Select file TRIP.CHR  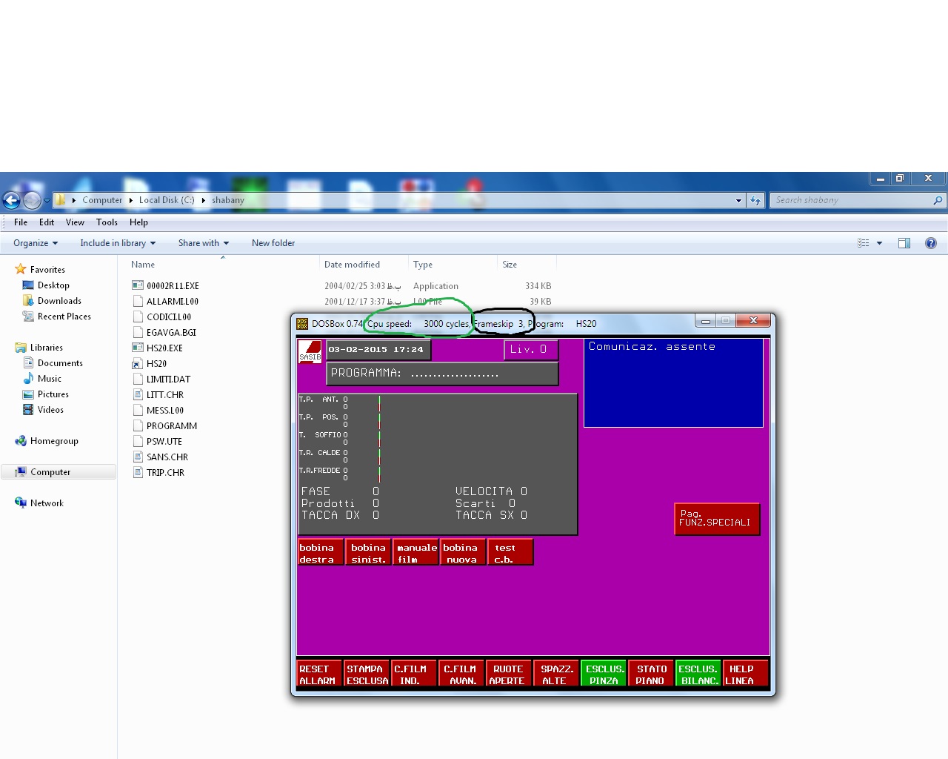pyautogui.click(x=165, y=473)
